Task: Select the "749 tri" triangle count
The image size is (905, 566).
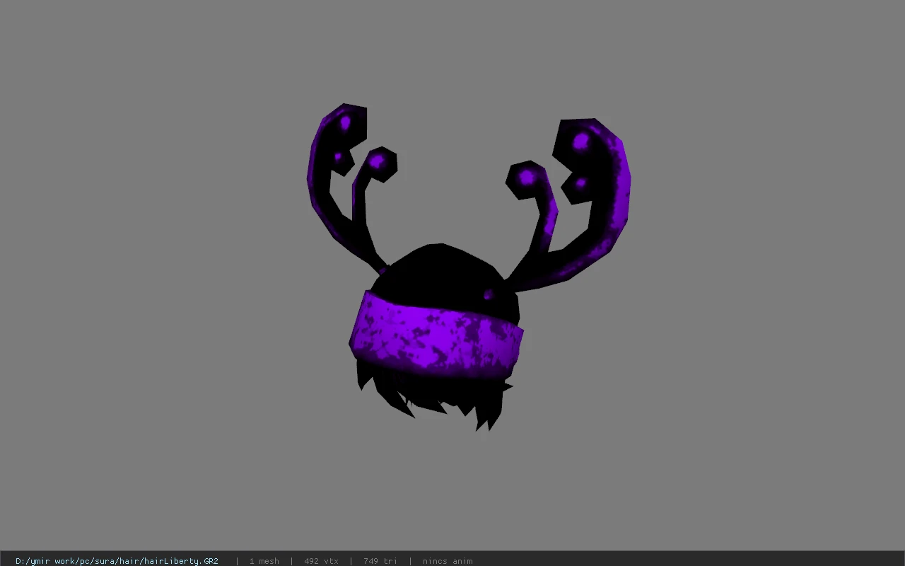Action: [x=380, y=561]
